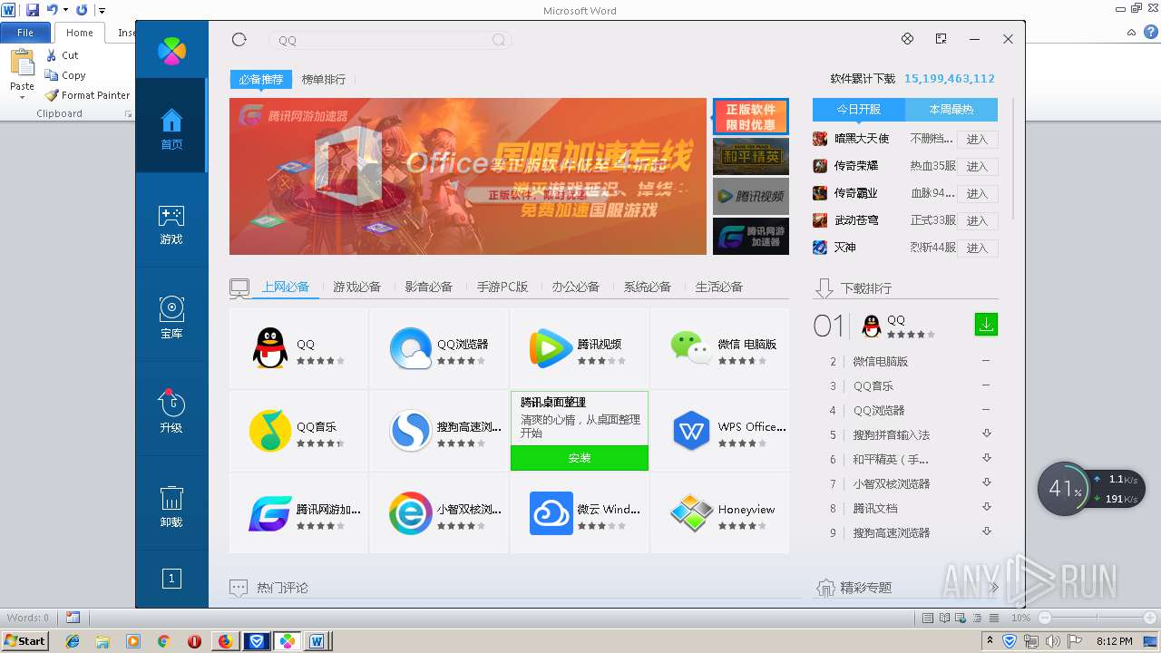Select the 微云 Windows app tile
Image resolution: width=1161 pixels, height=653 pixels.
pyautogui.click(x=580, y=513)
